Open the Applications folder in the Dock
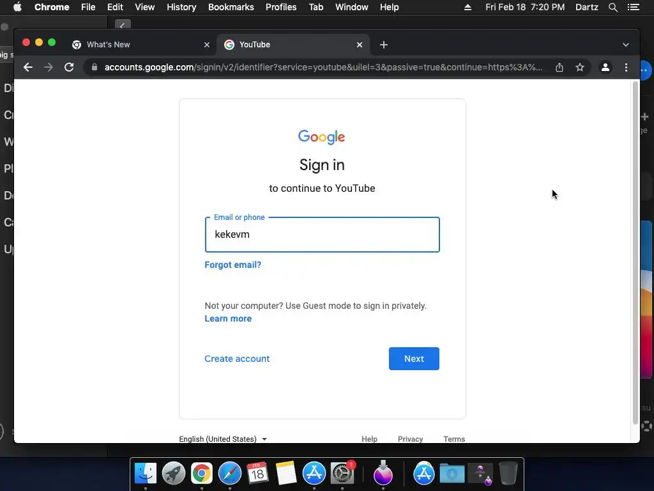Viewport: 654px width, 491px height. [424, 474]
